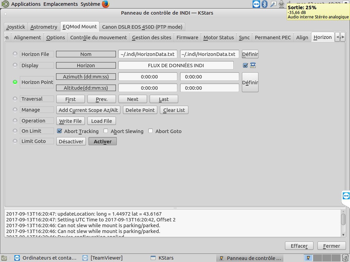The height and width of the screenshot is (262, 350).
Task: Click the Limit Goto status indicator
Action: pyautogui.click(x=15, y=141)
